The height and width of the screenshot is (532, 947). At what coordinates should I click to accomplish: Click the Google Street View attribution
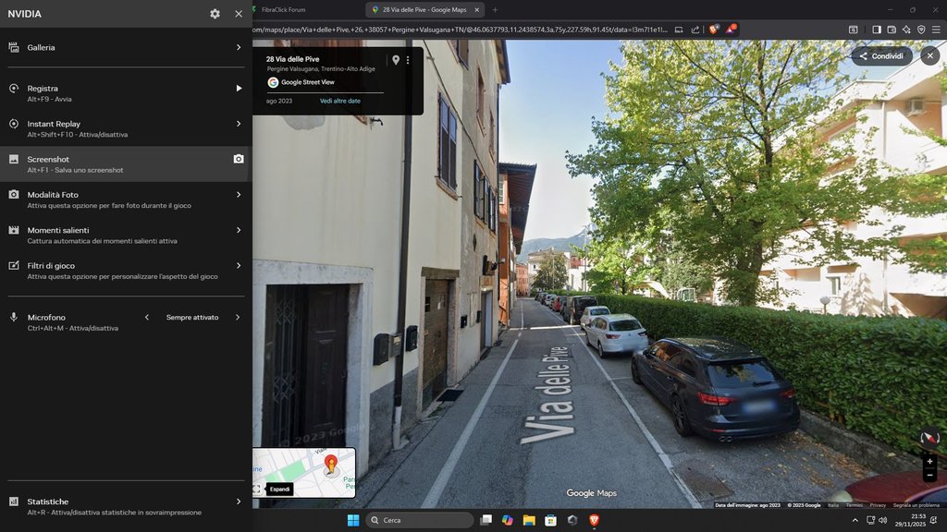[x=301, y=82]
